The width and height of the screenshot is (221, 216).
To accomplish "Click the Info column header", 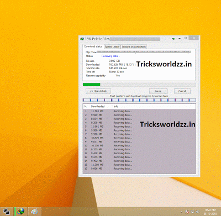I will click(x=116, y=107).
